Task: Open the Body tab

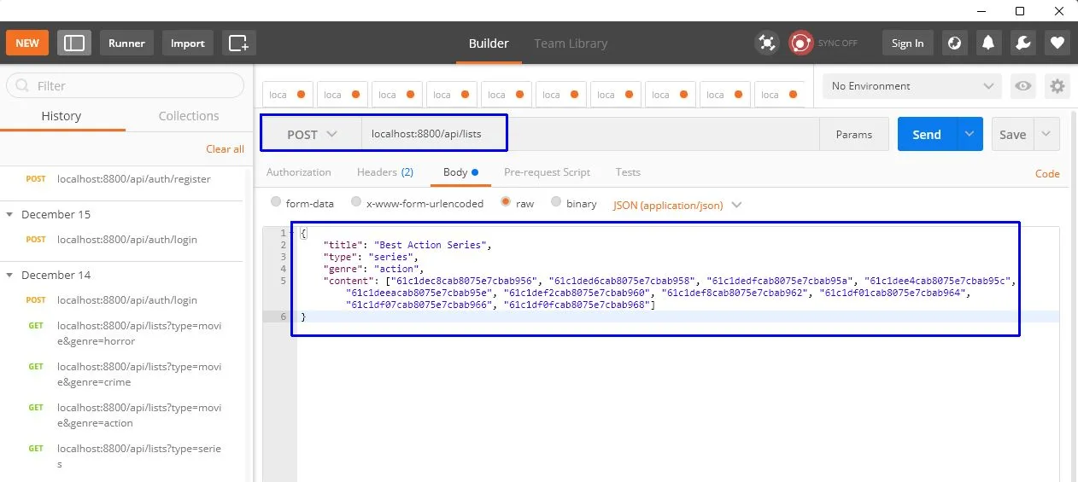Action: click(x=460, y=172)
